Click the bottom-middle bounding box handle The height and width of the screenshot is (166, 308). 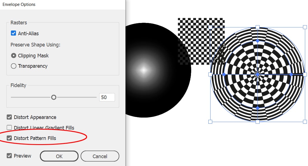tap(258, 122)
